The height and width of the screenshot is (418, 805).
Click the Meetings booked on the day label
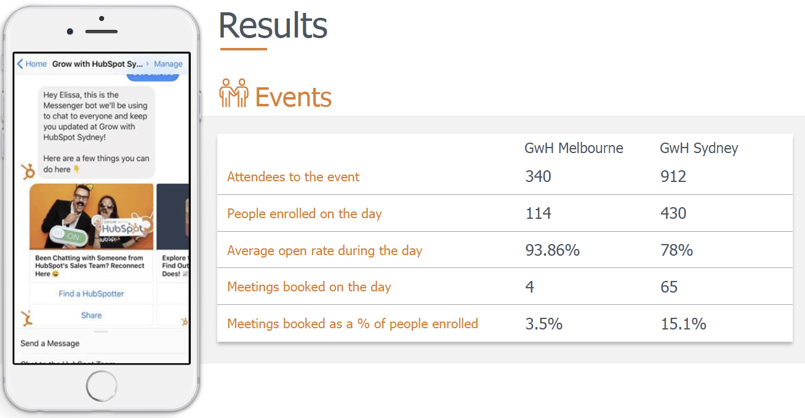point(309,287)
